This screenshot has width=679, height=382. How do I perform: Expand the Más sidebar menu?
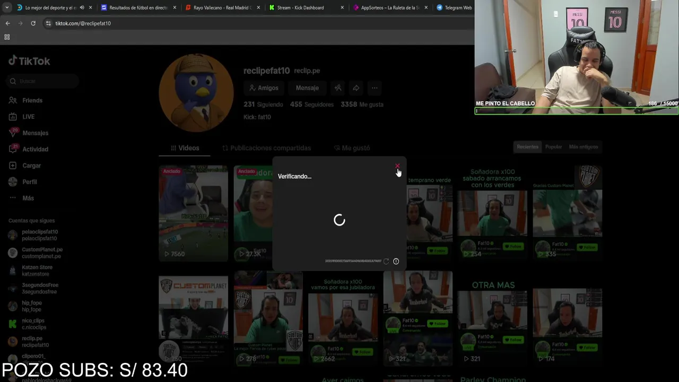click(x=21, y=198)
